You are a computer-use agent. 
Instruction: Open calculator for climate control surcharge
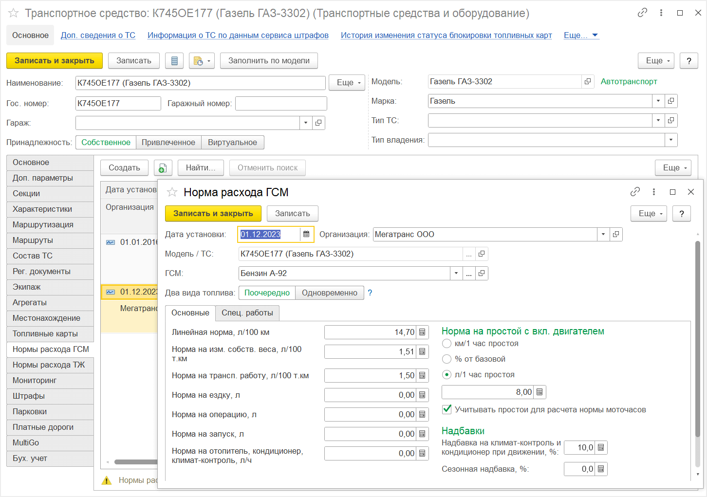[x=601, y=447]
